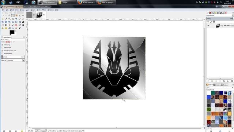Image resolution: width=234 pixels, height=132 pixels.
Task: Enable the Feather edges checkbox
Action: coord(3,48)
